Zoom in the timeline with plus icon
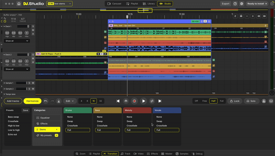The width and height of the screenshot is (275, 156). [253, 16]
